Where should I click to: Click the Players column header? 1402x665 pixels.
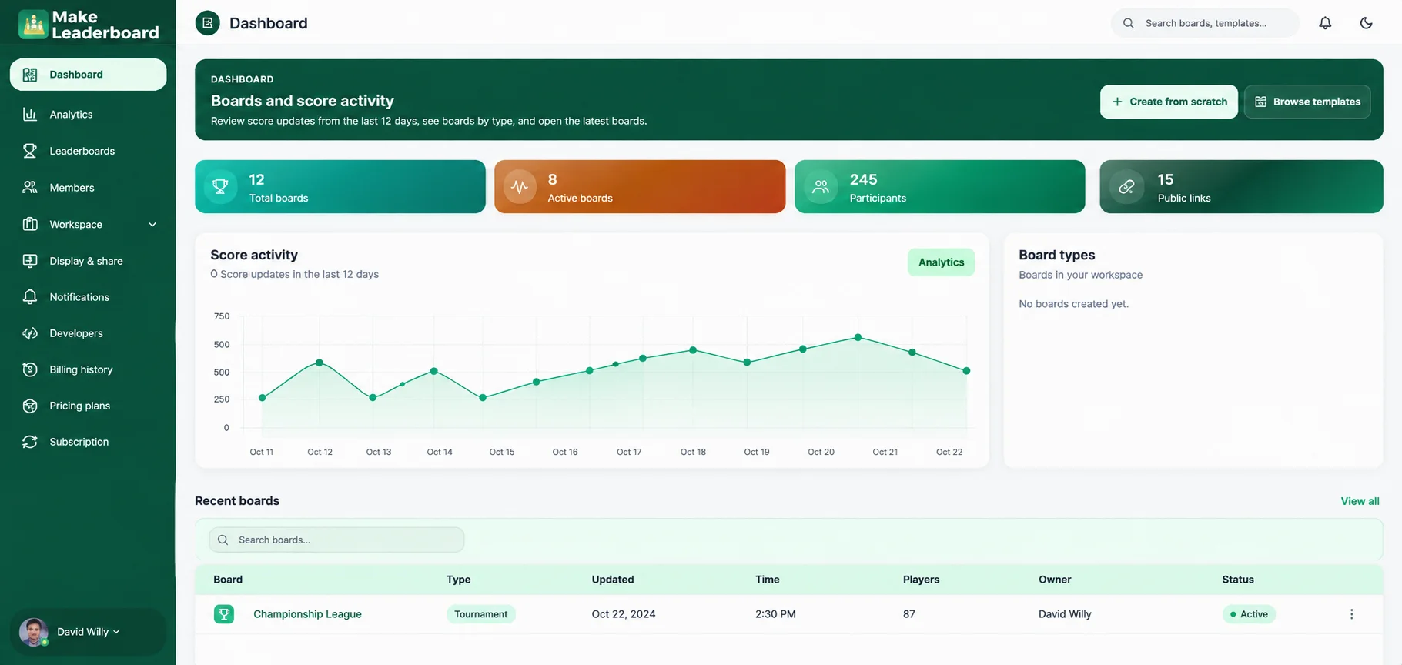coord(921,580)
